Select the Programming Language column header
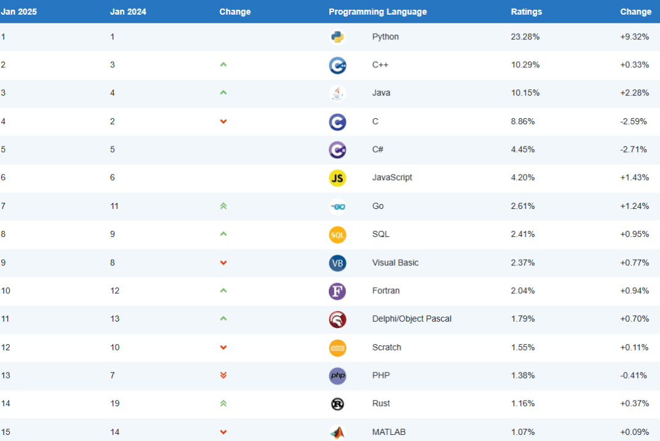660x441 pixels. [x=378, y=12]
